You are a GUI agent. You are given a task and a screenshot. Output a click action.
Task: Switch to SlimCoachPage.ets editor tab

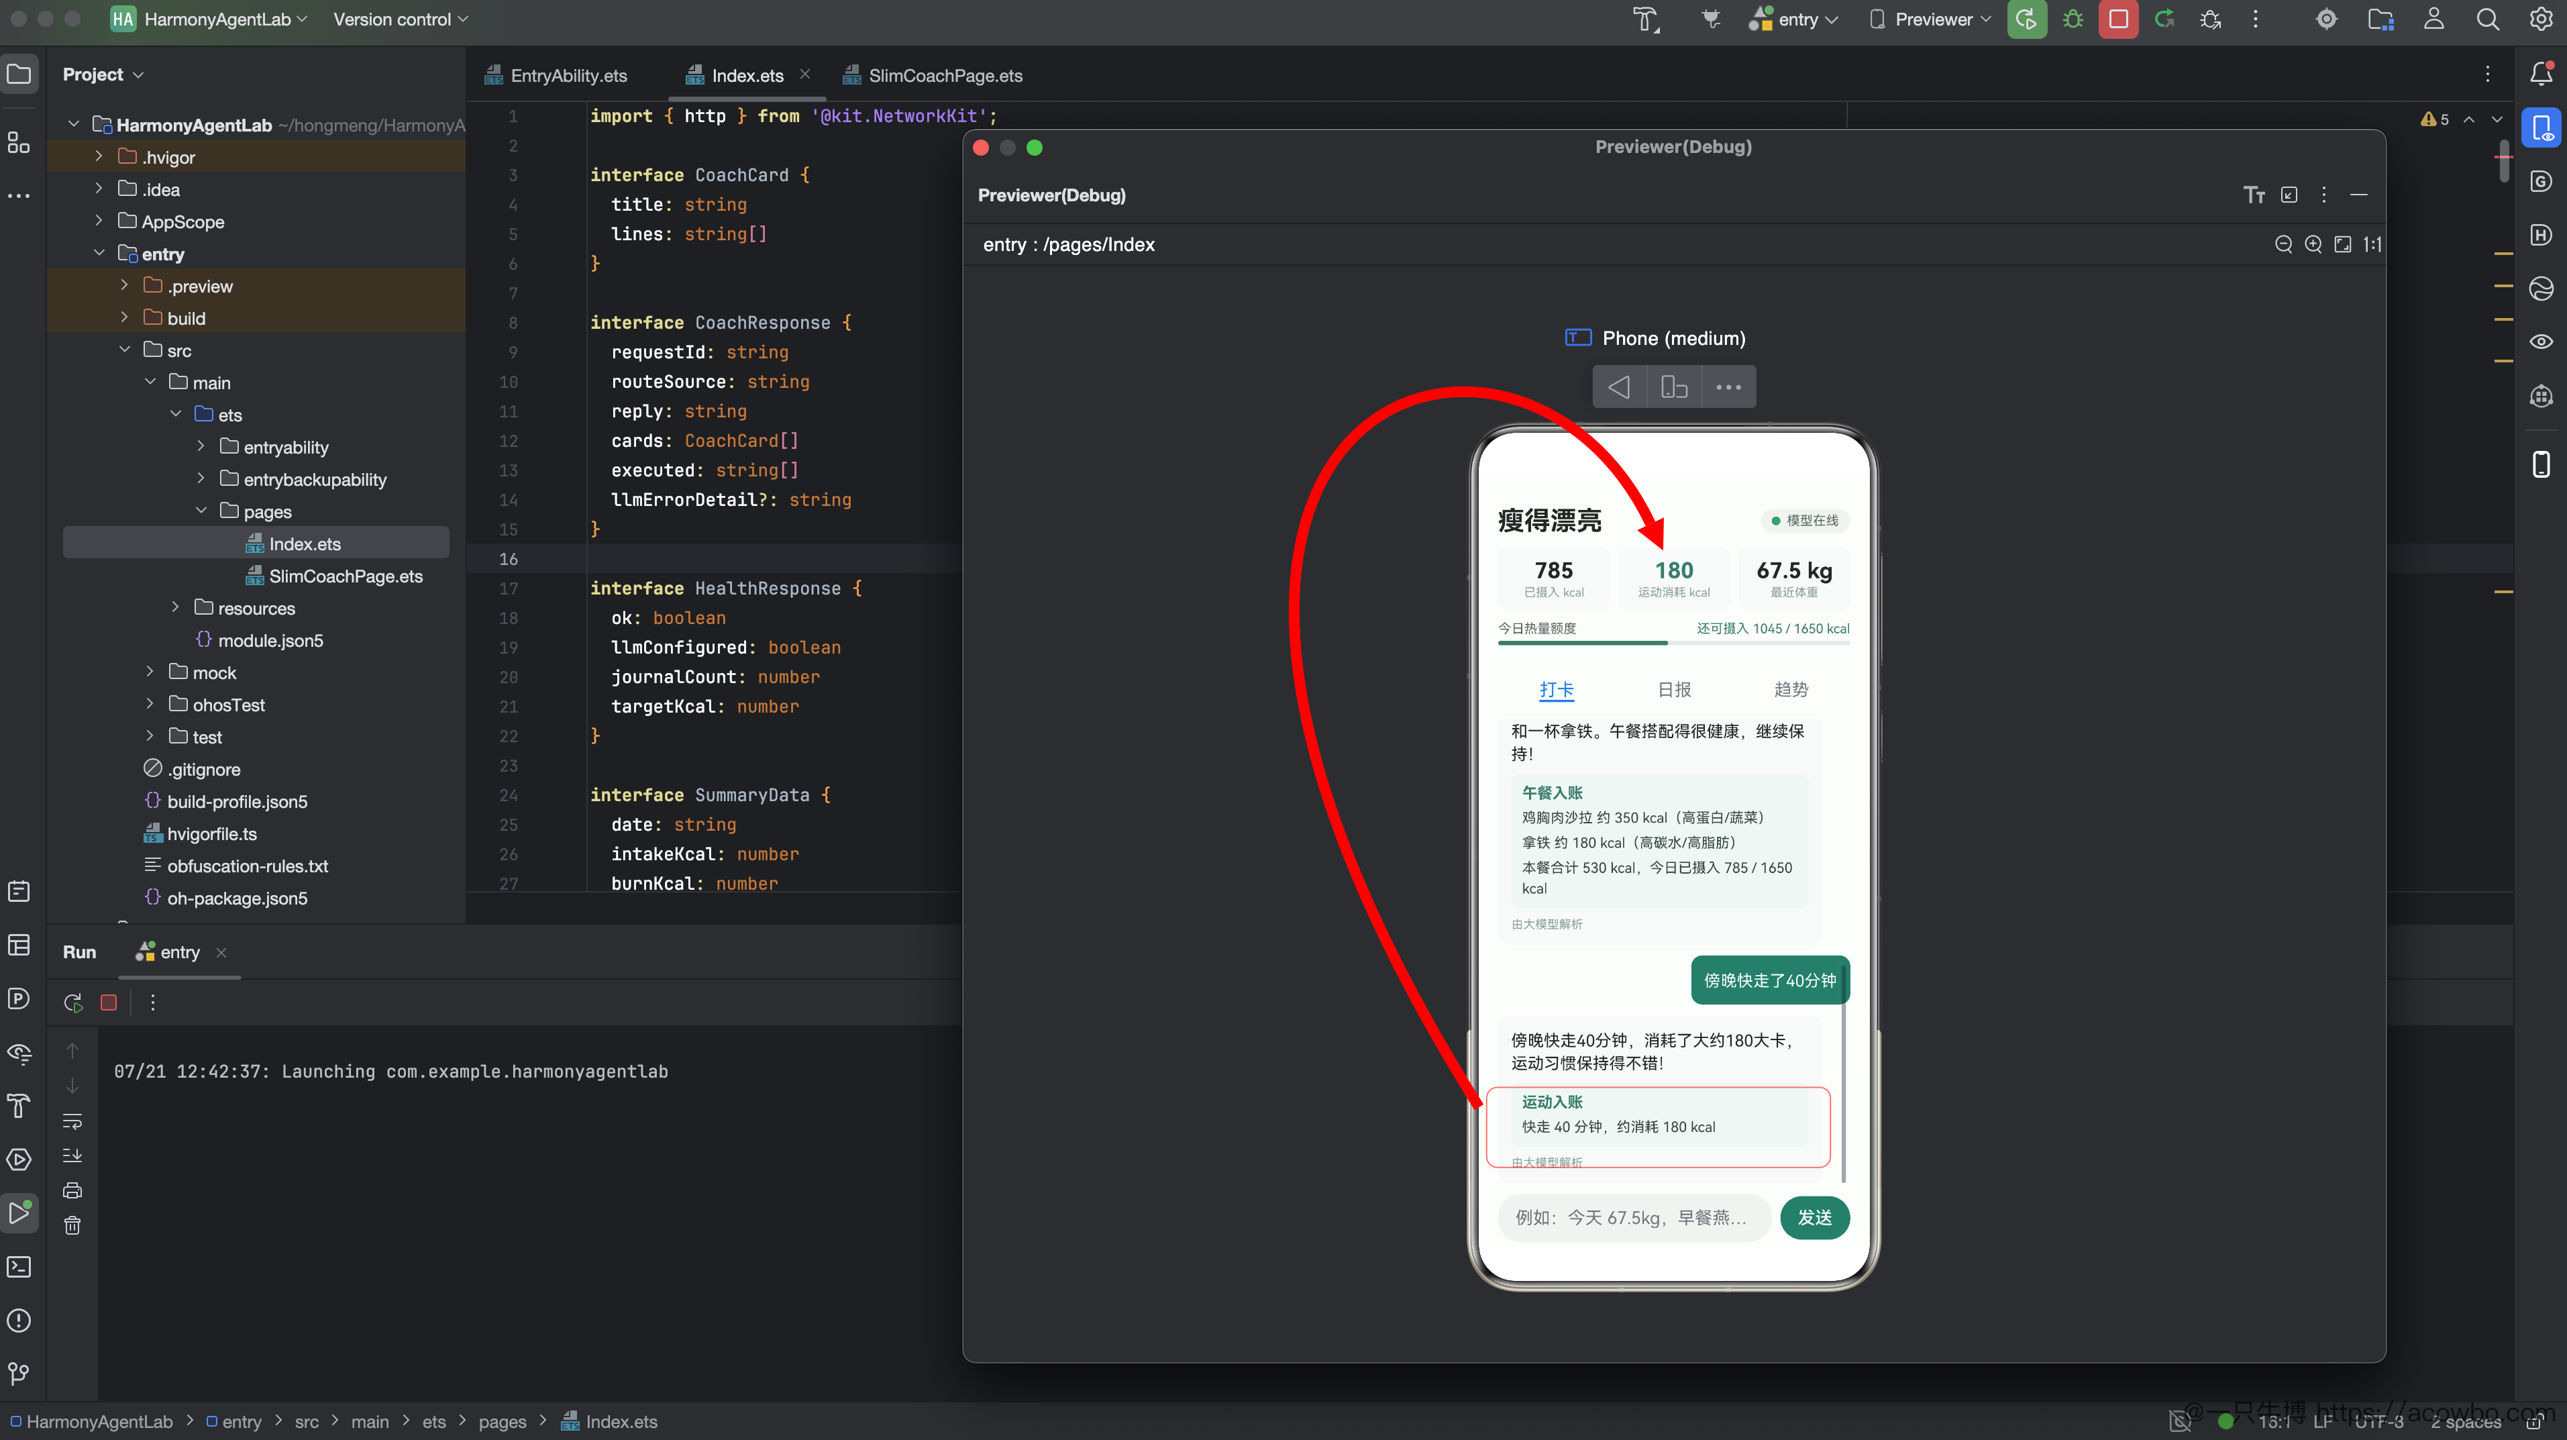pyautogui.click(x=933, y=76)
